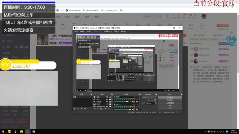Open the 帮助(H) menu in OBS
The image size is (239, 134).
click(x=123, y=31)
